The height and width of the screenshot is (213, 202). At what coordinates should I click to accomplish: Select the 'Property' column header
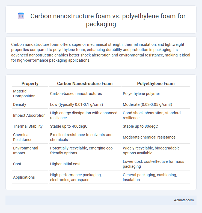(30, 83)
